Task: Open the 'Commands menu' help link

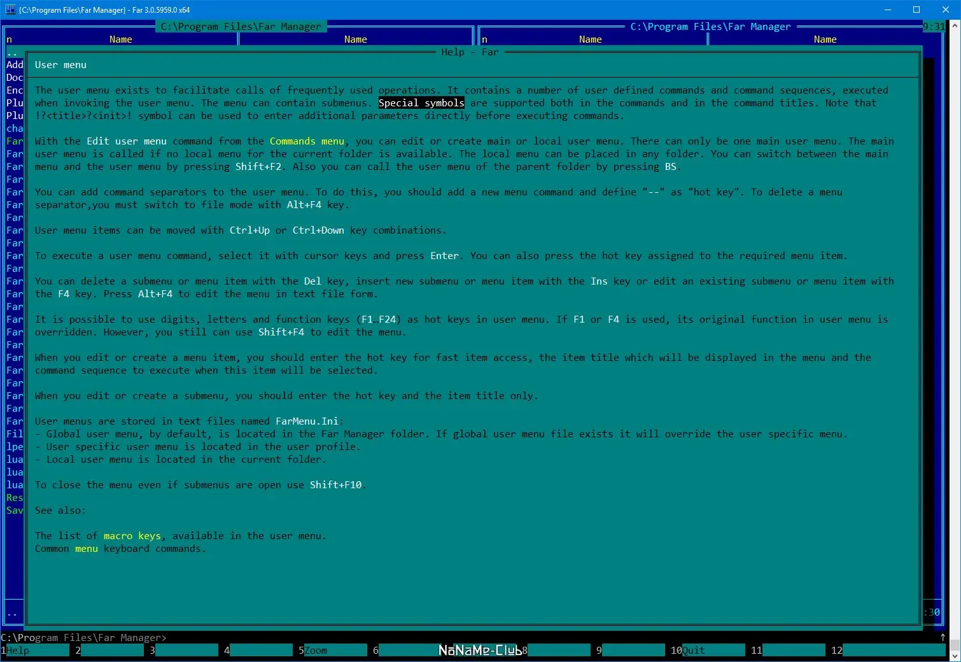Action: pos(307,141)
